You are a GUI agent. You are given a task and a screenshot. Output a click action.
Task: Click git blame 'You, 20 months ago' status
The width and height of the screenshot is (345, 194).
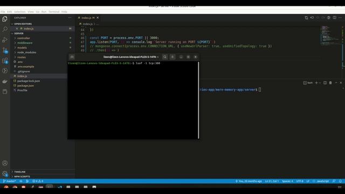tap(249, 181)
